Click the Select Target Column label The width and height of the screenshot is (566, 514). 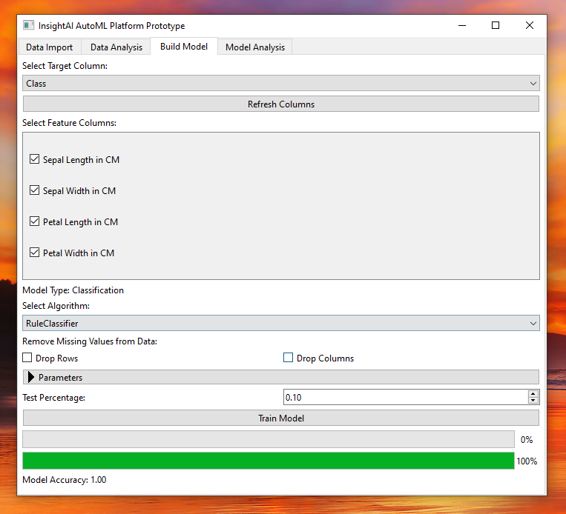65,66
